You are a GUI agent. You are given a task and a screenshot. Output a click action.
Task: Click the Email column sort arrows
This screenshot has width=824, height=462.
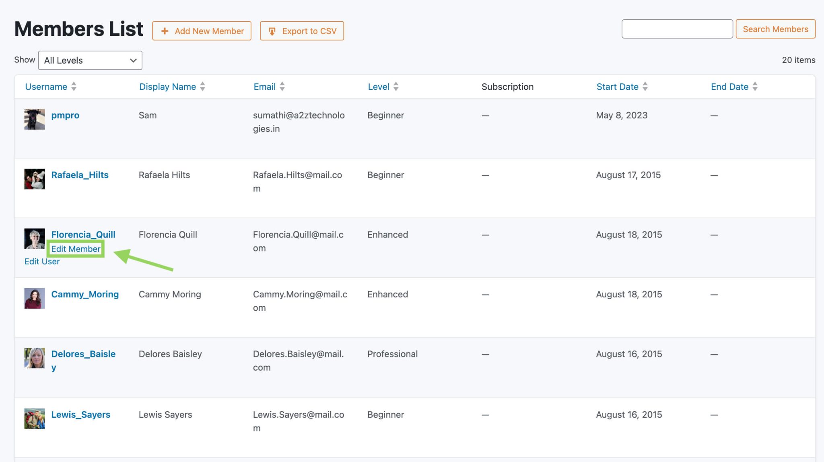pos(282,87)
